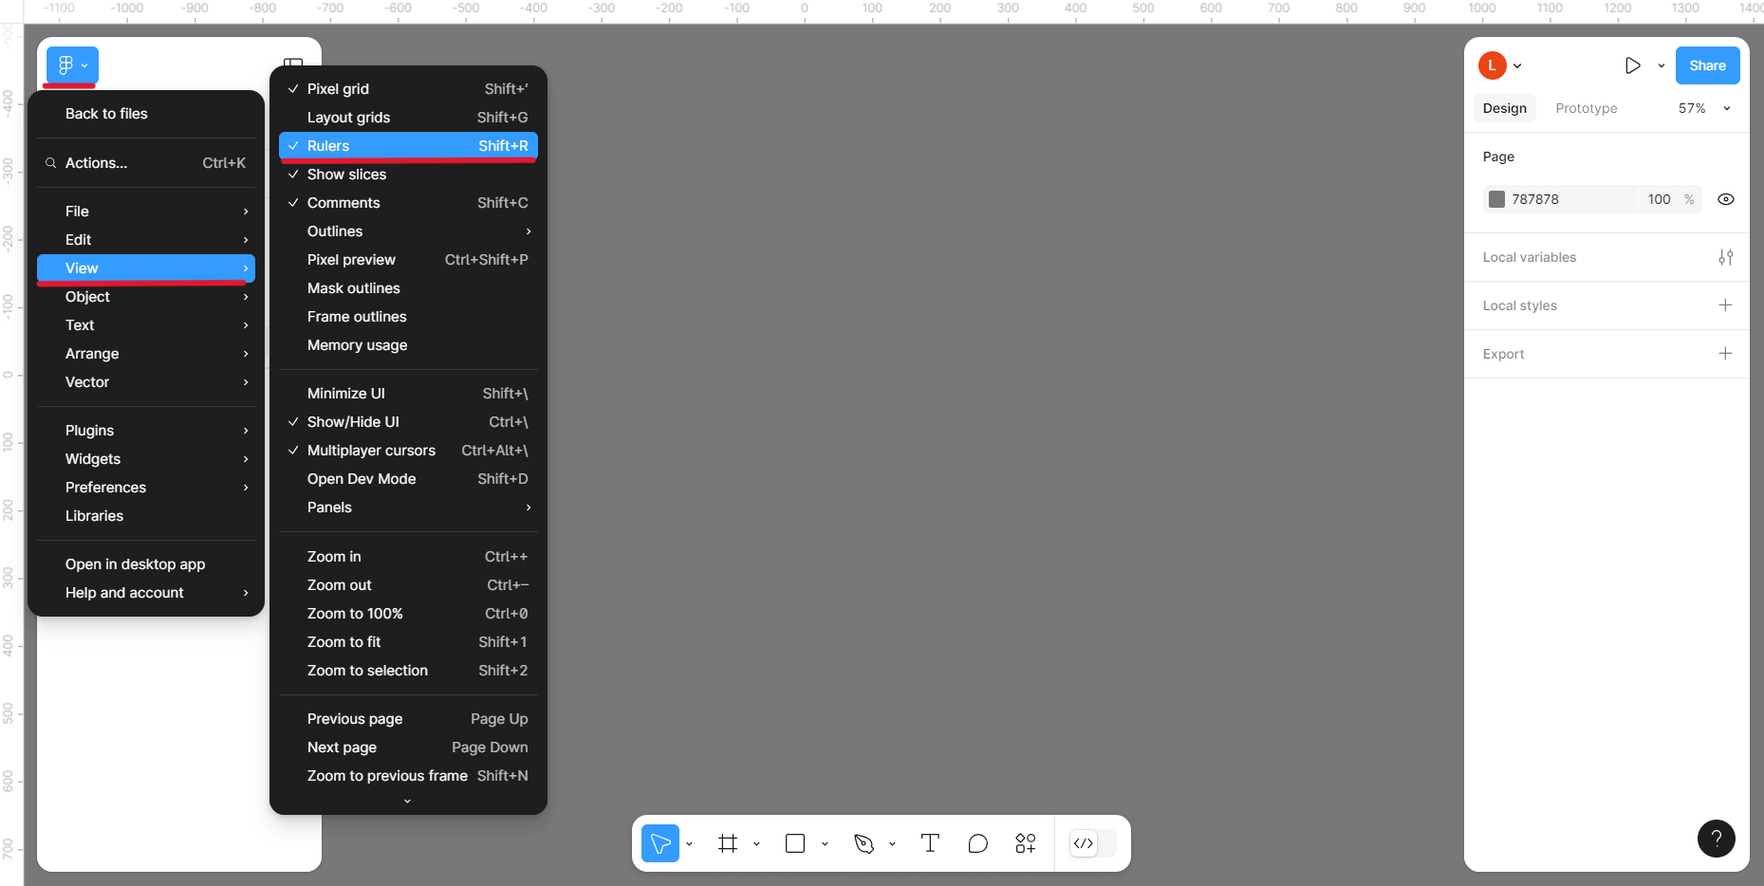Open the user avatar L menu
The image size is (1764, 886).
(1500, 65)
